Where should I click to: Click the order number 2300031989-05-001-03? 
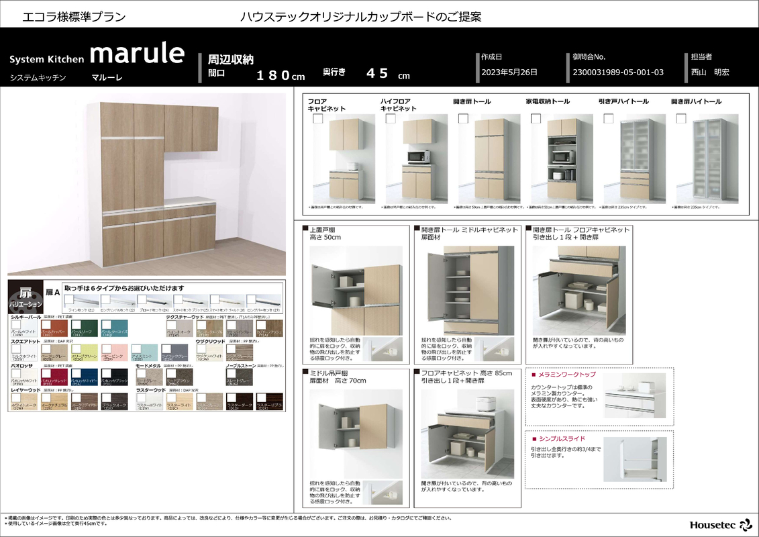(x=618, y=72)
